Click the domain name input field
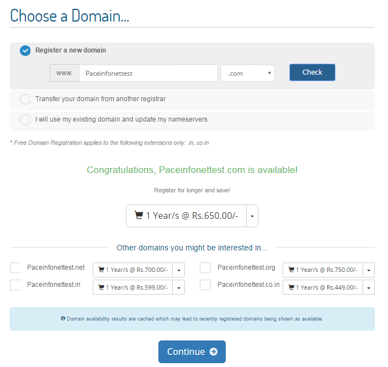The image size is (388, 367). [148, 73]
